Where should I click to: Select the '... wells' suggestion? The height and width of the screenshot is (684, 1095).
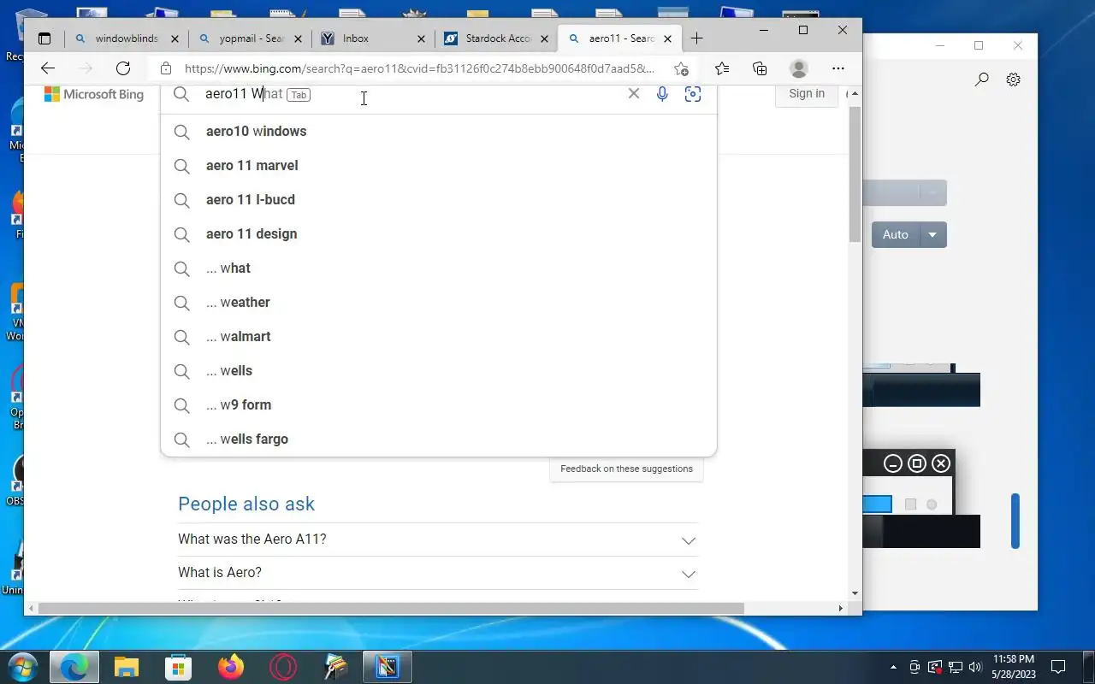point(438,370)
